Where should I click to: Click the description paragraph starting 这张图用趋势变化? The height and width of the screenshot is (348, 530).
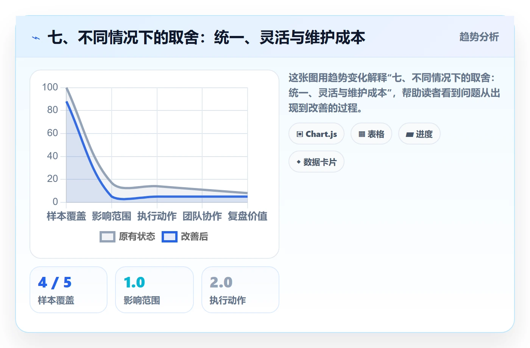(394, 93)
